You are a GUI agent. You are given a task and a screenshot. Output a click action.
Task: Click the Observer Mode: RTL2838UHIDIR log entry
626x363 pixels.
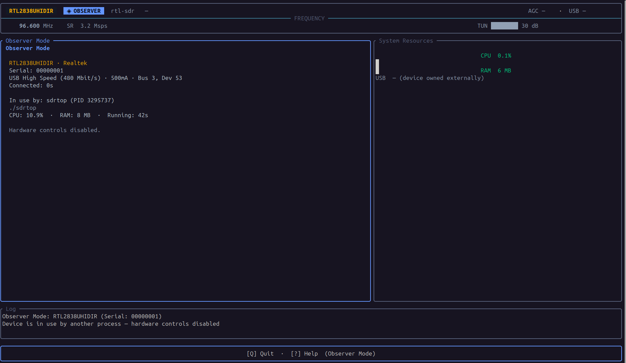click(82, 316)
